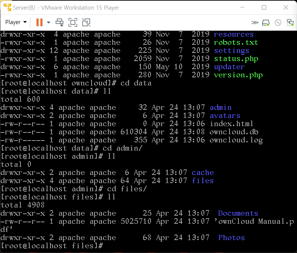The image size is (297, 253).
Task: Click the '-rw-r-----' permissions of owncloud.log
Action: coord(23,140)
